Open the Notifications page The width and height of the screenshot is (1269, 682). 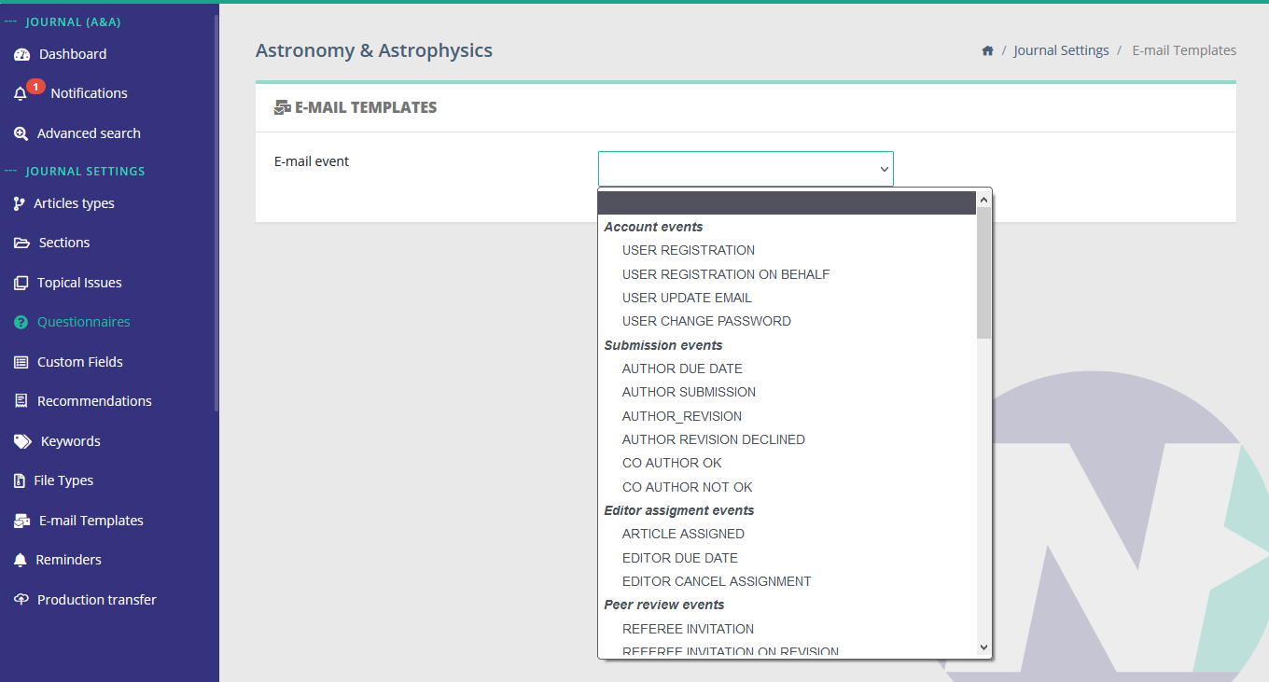(x=89, y=93)
